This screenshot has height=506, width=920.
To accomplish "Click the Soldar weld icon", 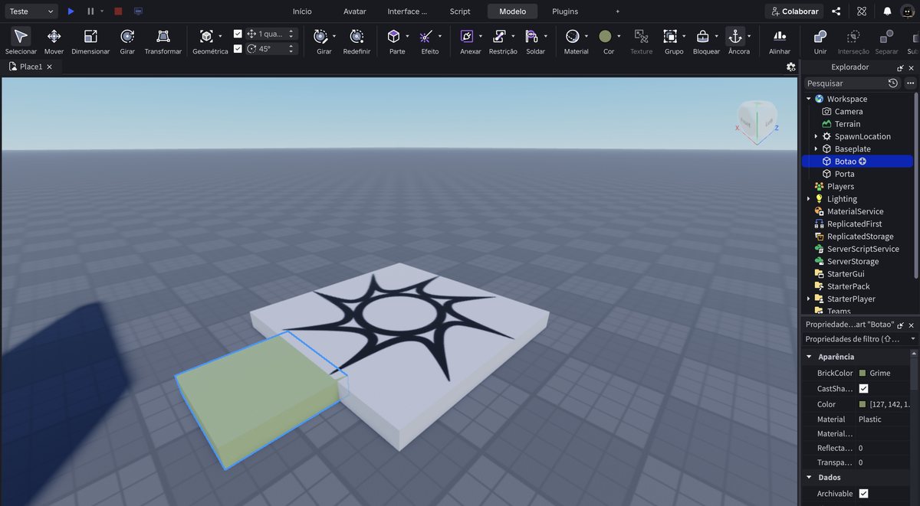I will click(531, 36).
